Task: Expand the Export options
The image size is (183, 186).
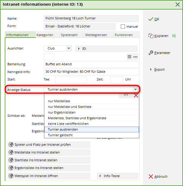Action: 157,69
